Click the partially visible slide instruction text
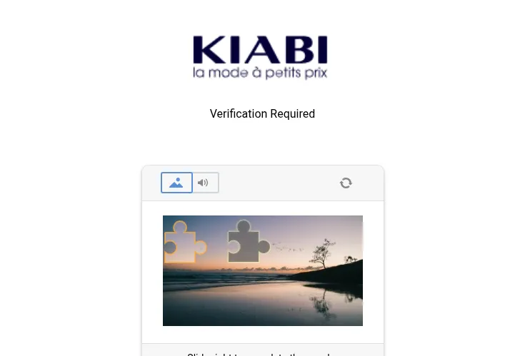 263,354
